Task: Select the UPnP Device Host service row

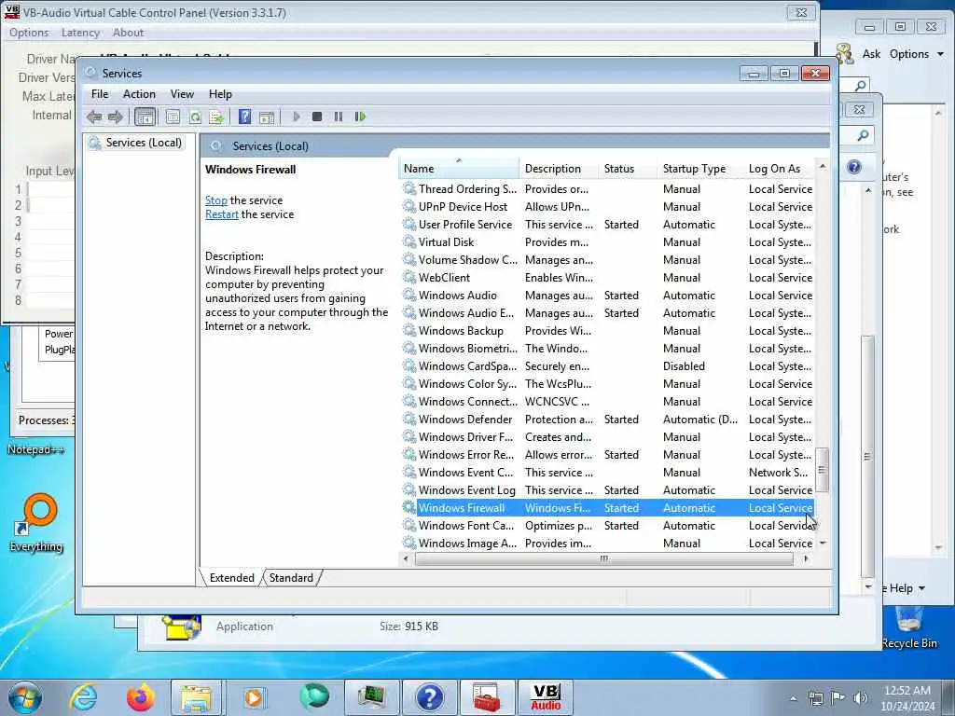Action: tap(607, 207)
